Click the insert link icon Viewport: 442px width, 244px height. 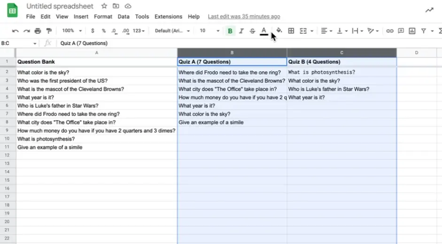(x=390, y=31)
